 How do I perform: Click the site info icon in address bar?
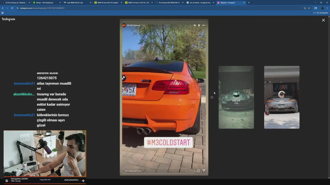tap(18, 8)
